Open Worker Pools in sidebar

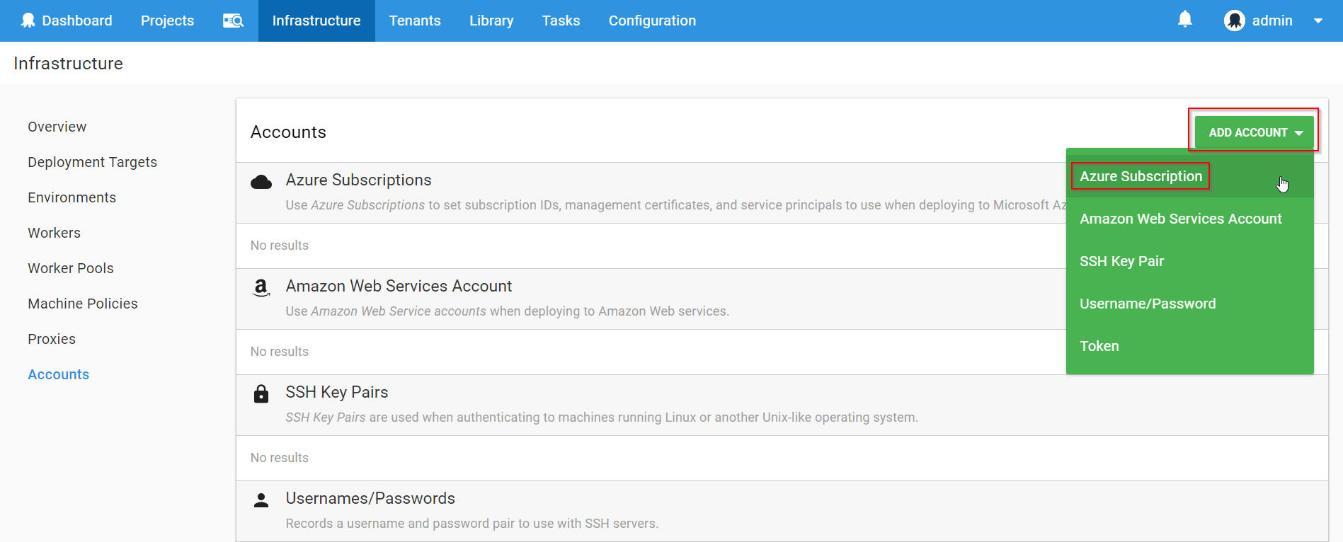(70, 268)
